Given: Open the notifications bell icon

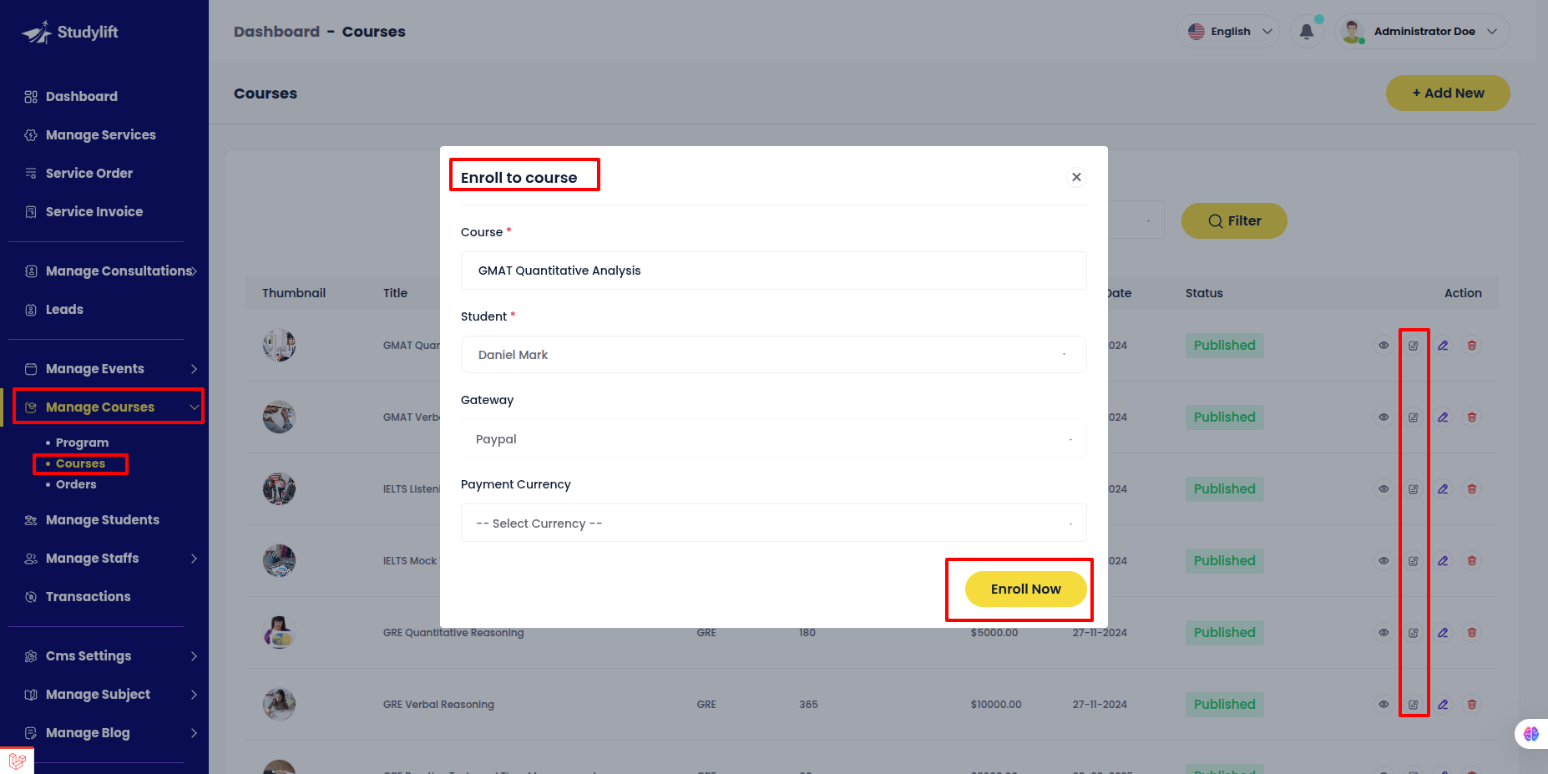Looking at the screenshot, I should [x=1307, y=32].
